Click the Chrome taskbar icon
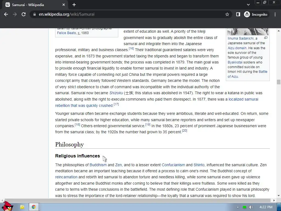The height and width of the screenshot is (211, 281). [x=33, y=207]
